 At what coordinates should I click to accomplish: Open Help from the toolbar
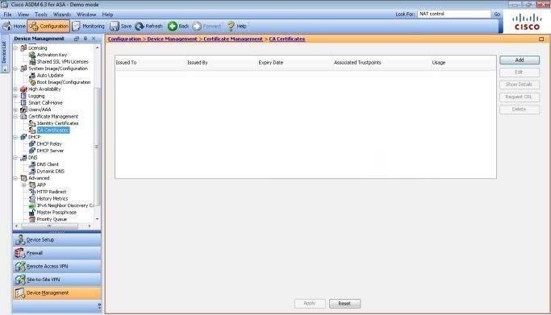point(236,27)
